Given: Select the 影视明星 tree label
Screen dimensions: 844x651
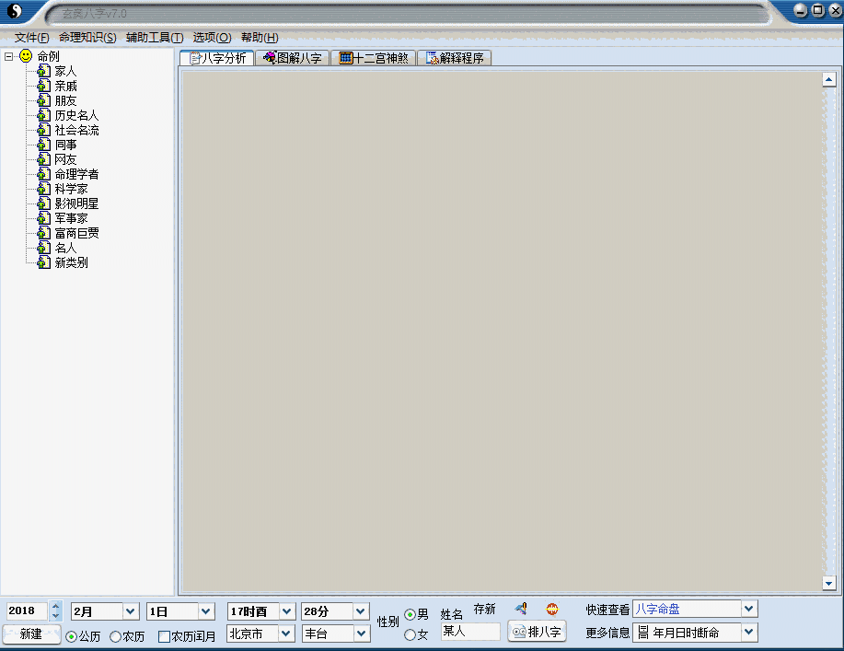Looking at the screenshot, I should click(x=76, y=203).
